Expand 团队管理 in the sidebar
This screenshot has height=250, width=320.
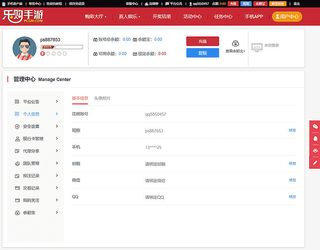[x=57, y=163]
